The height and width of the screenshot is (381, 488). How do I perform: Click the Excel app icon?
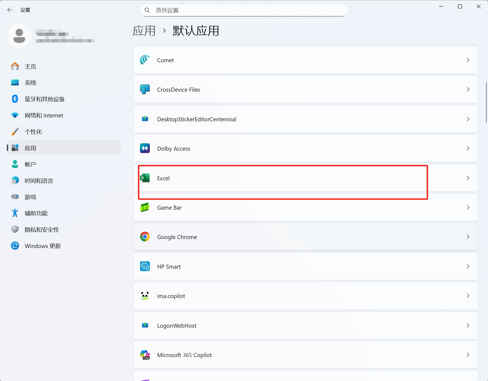point(145,178)
